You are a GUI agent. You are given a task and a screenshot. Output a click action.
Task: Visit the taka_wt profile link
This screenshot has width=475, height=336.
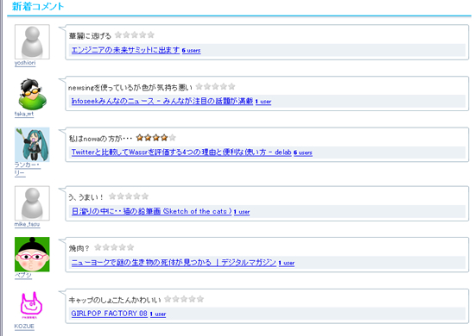24,114
